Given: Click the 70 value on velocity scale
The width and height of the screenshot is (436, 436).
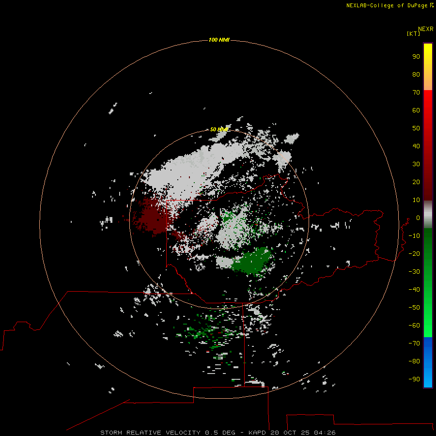Looking at the screenshot, I should 416,93.
